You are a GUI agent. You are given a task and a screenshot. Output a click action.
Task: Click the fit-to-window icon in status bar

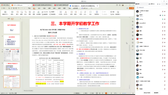(111, 93)
